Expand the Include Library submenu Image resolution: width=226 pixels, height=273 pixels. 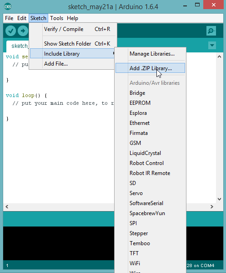[x=73, y=54]
